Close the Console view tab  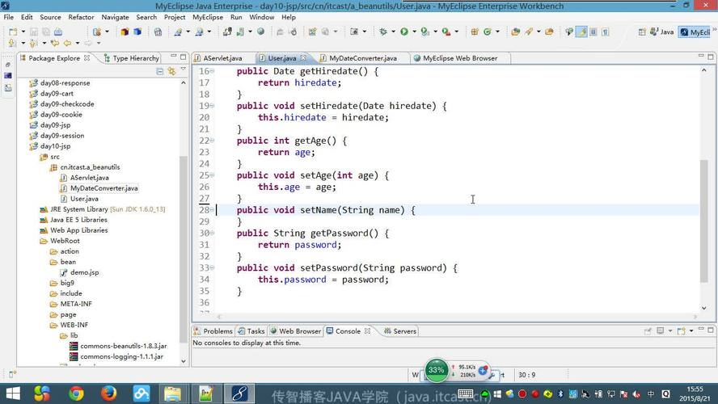tap(368, 331)
